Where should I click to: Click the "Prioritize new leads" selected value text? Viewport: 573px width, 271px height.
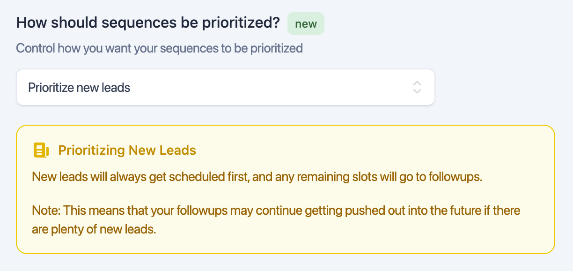[x=79, y=87]
